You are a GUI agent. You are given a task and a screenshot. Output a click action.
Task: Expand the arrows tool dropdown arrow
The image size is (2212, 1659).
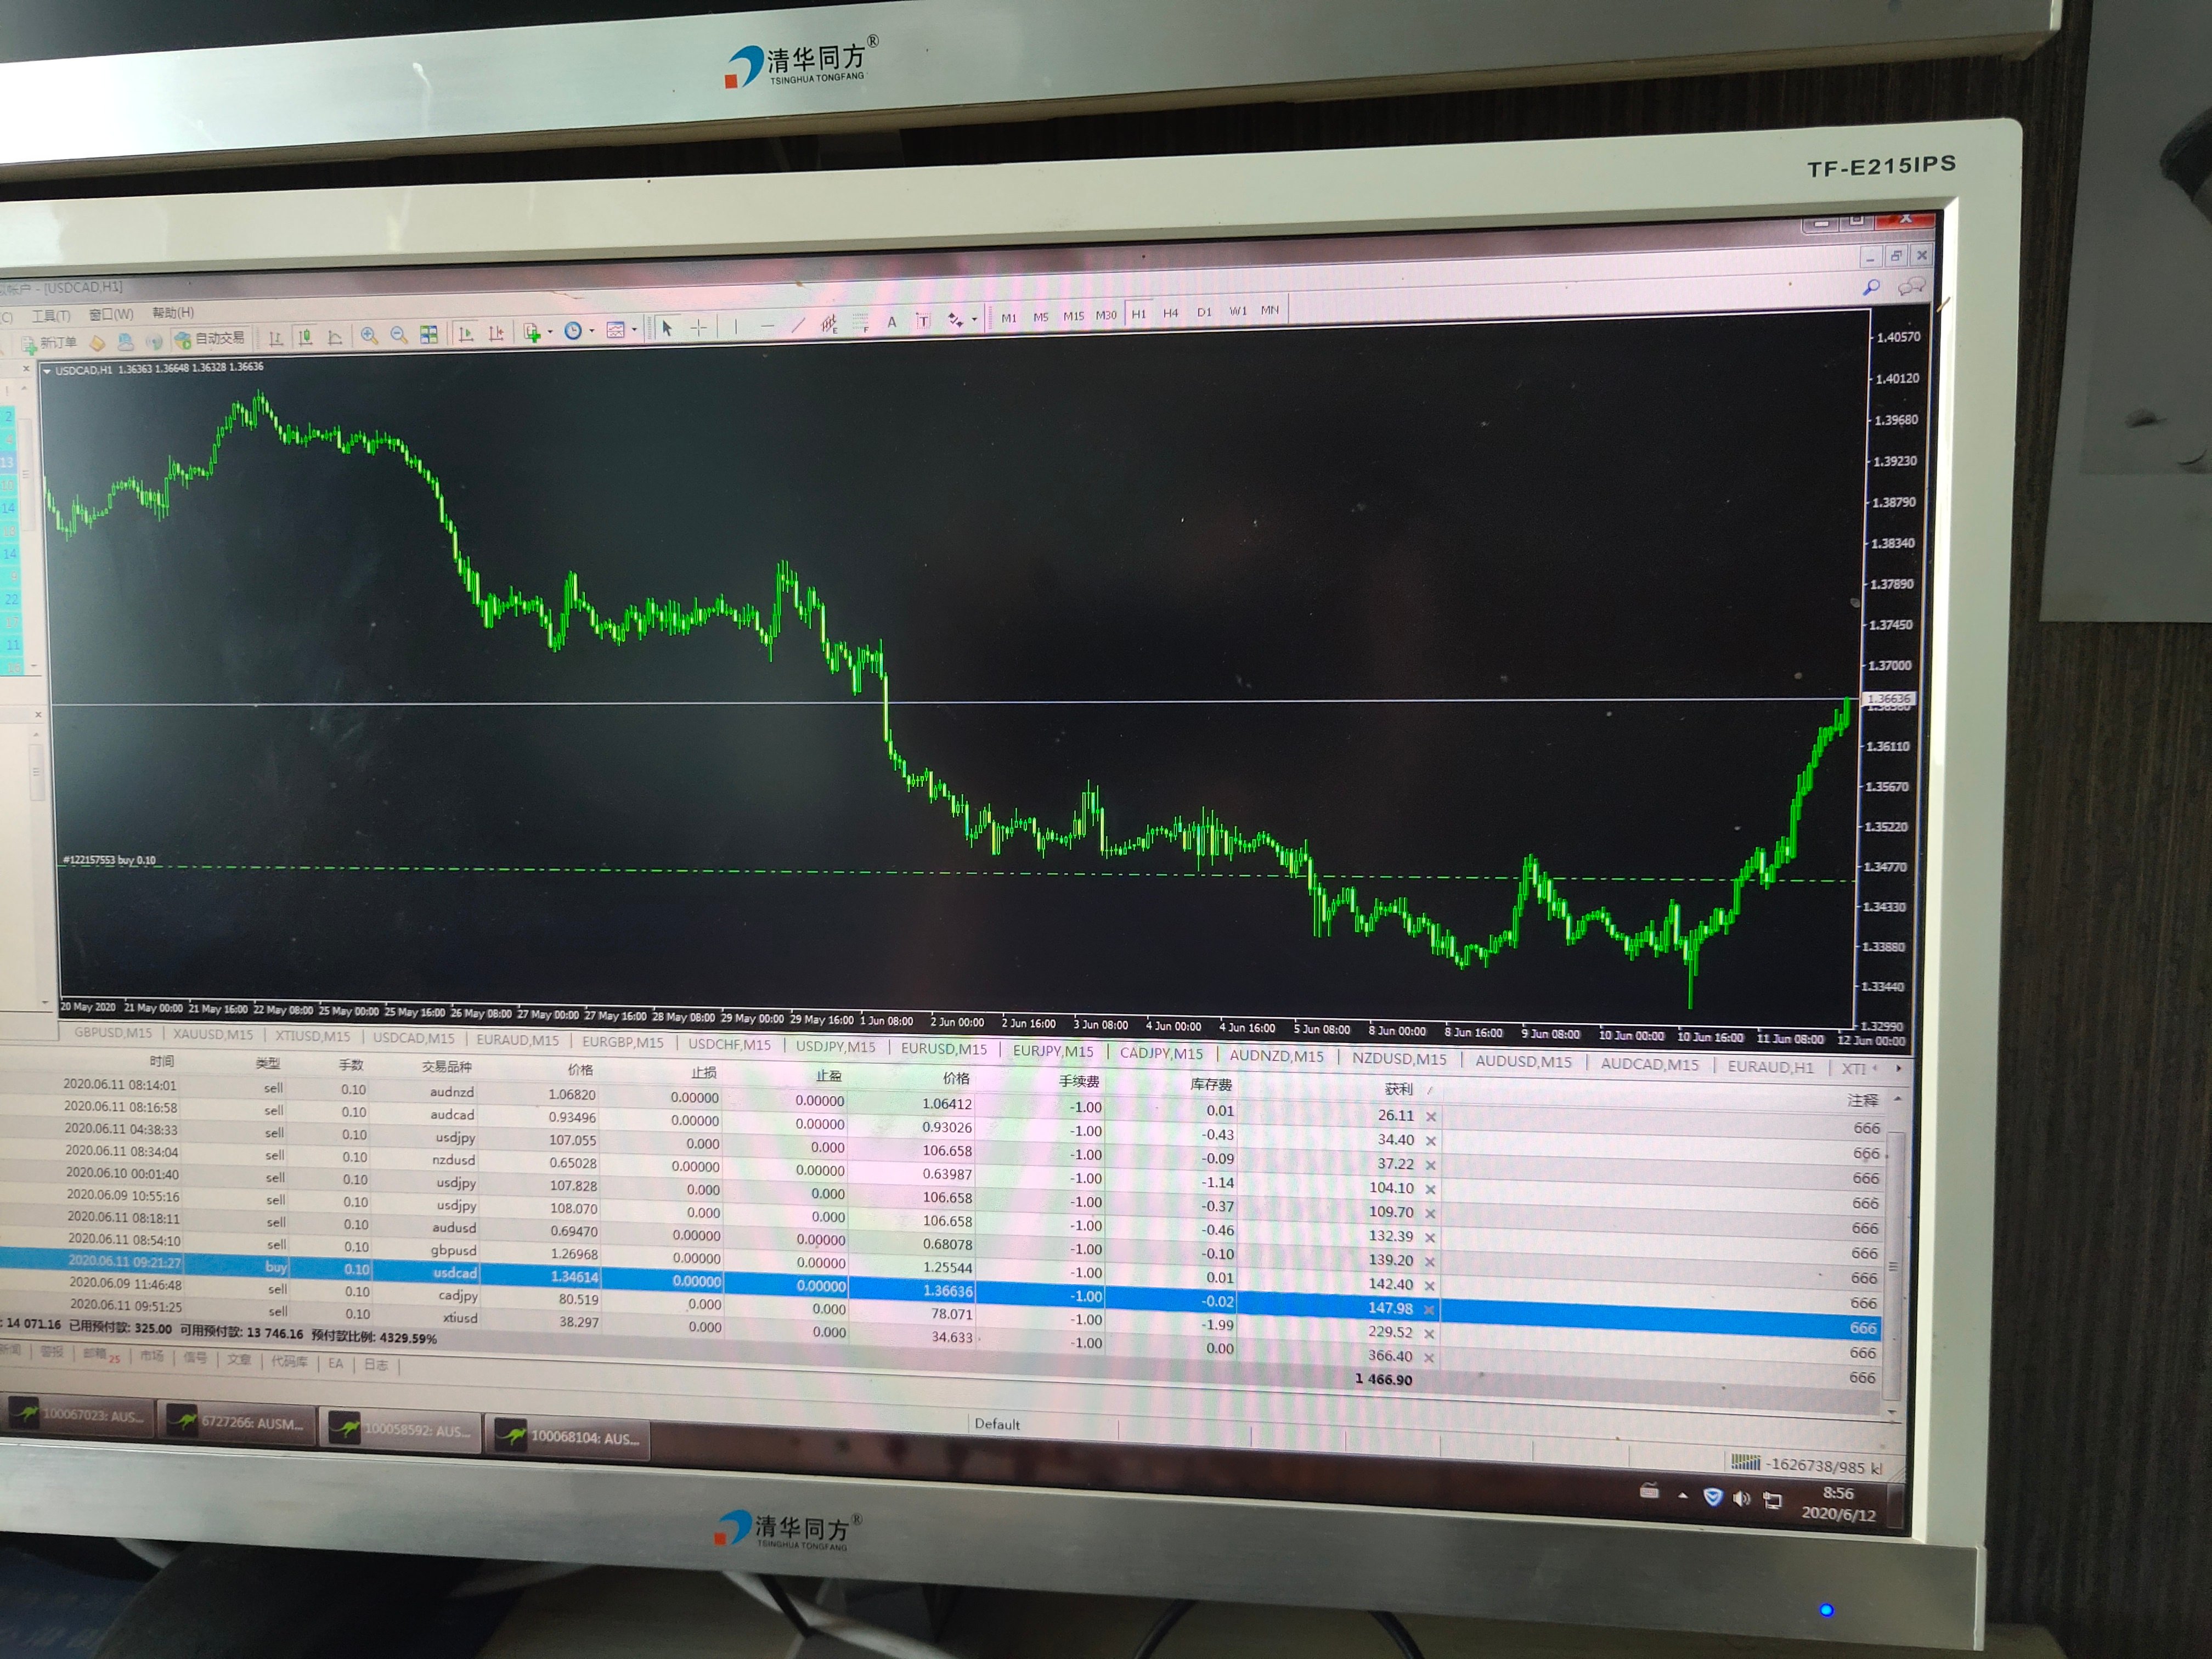point(974,320)
